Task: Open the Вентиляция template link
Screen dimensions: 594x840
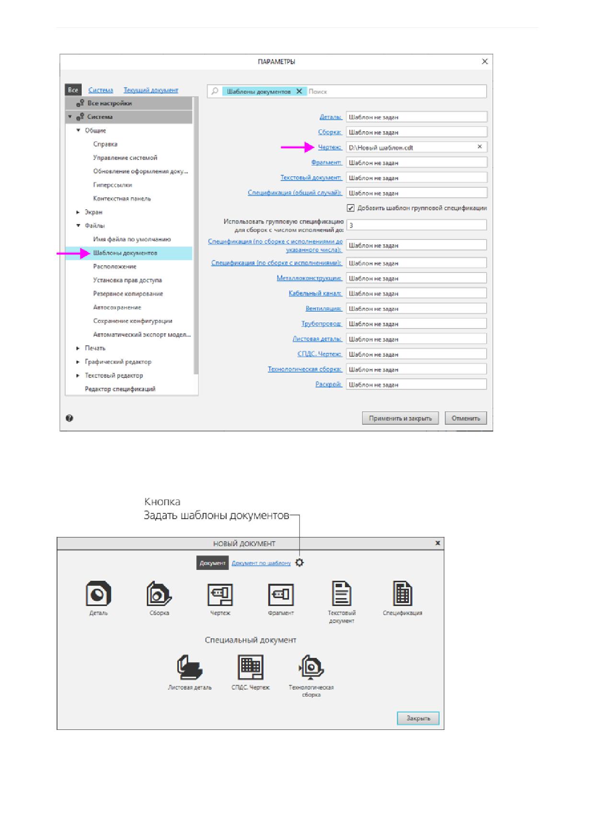Action: point(324,308)
